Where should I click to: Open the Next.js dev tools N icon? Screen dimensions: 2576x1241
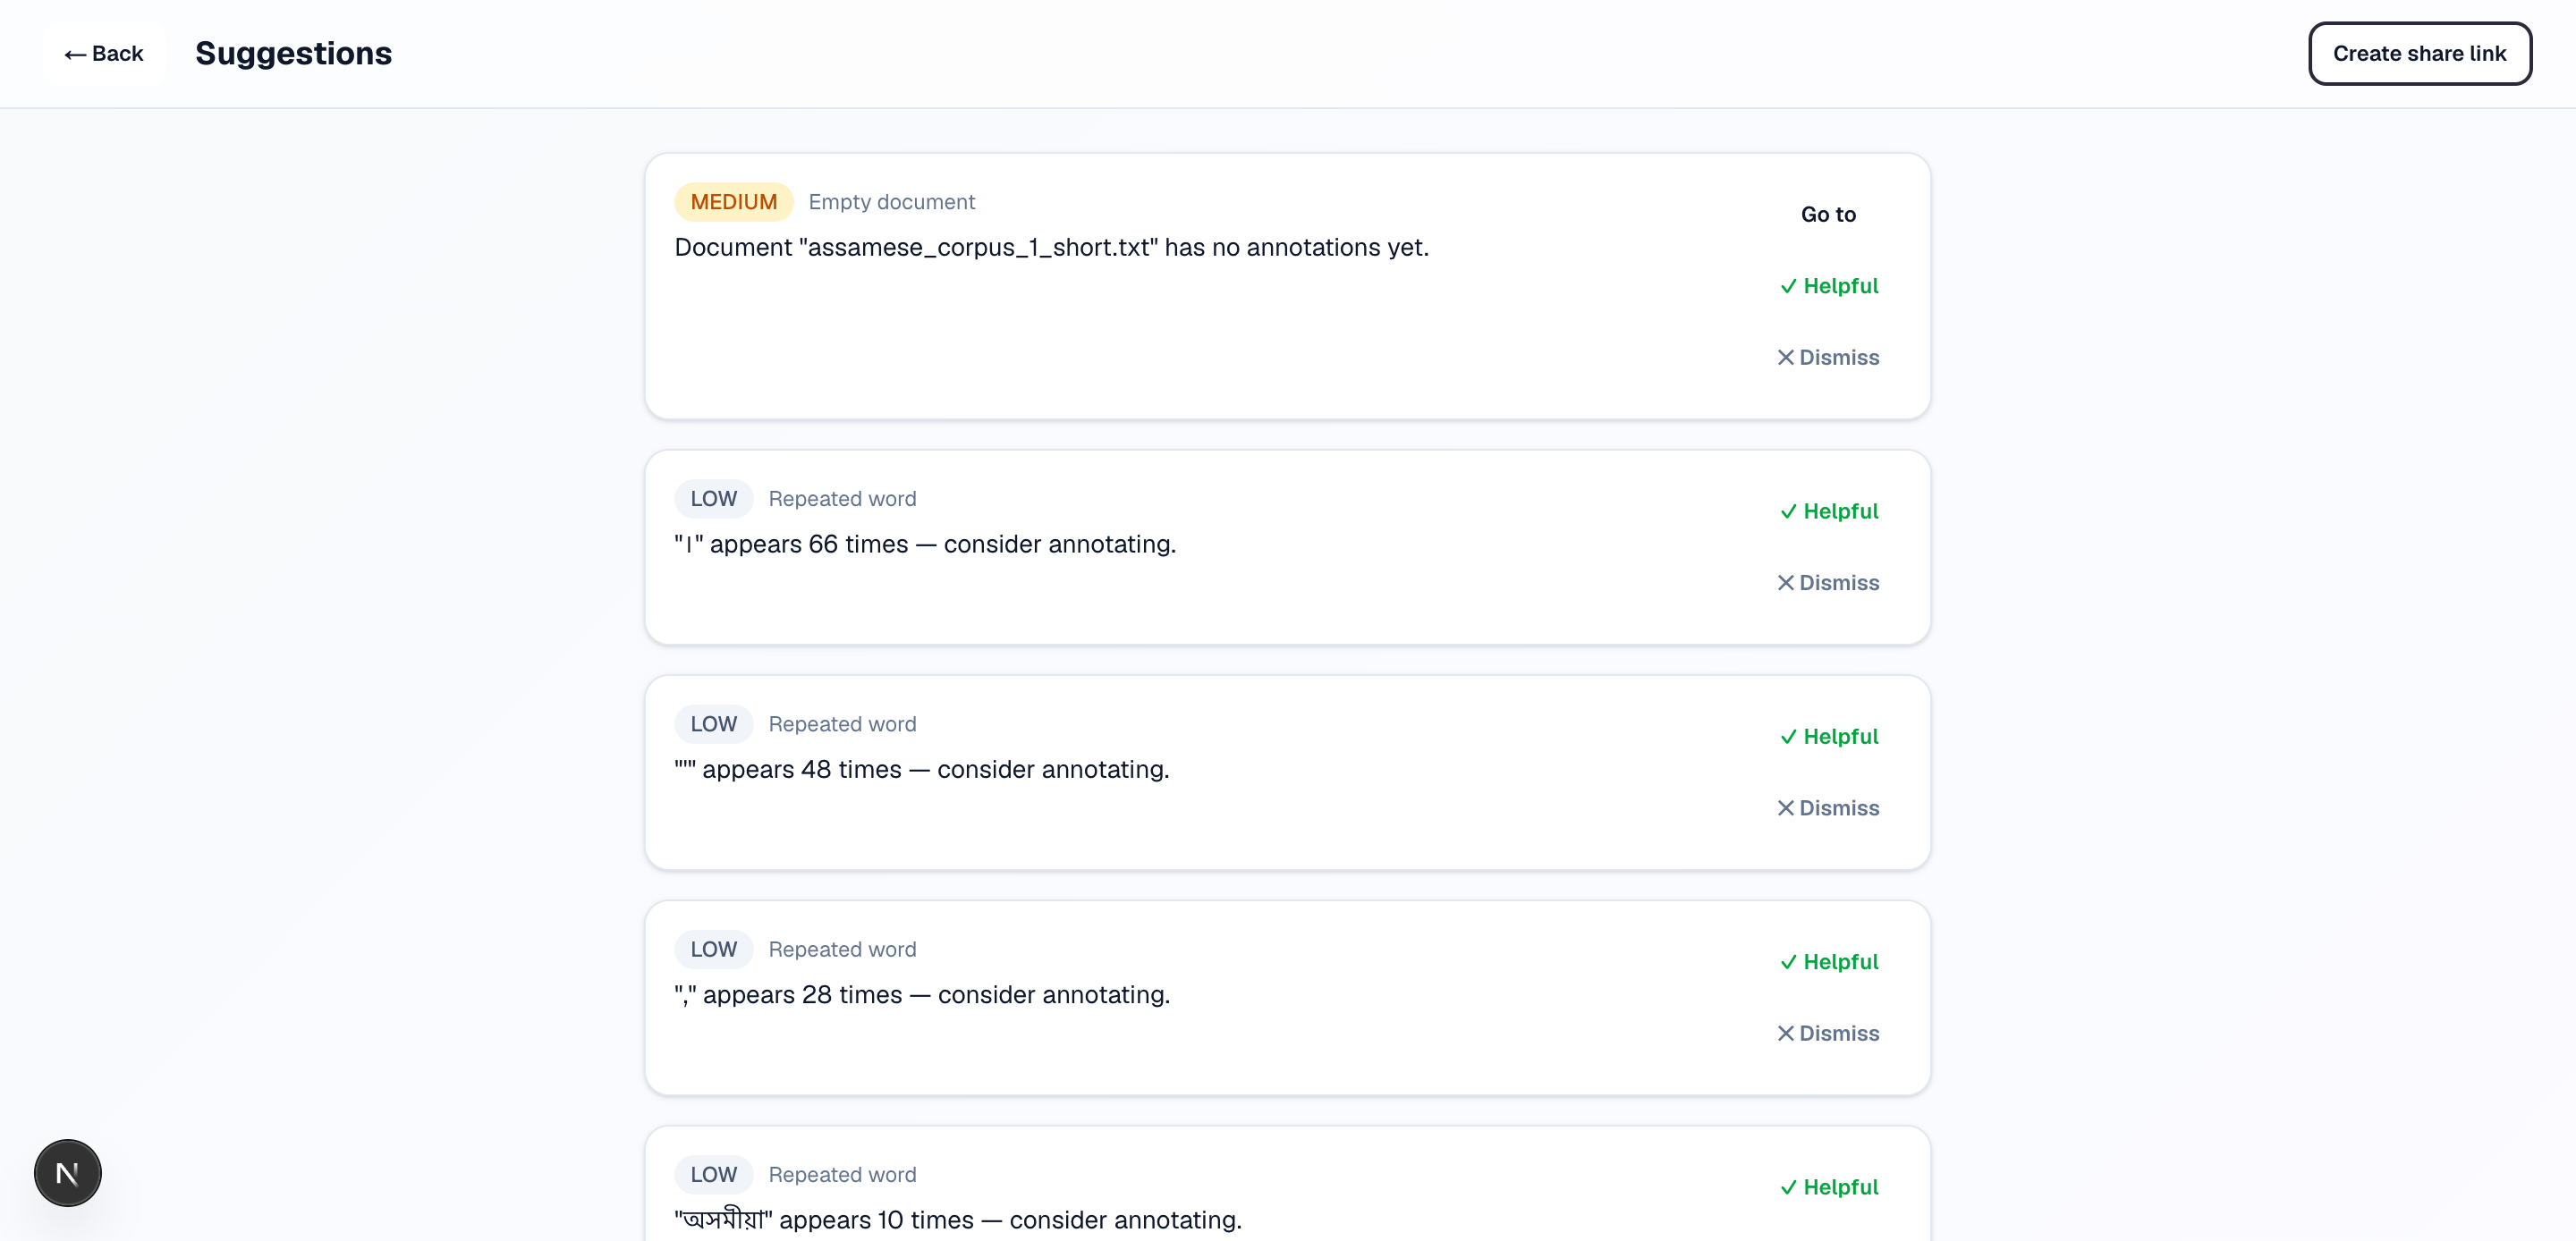coord(68,1173)
